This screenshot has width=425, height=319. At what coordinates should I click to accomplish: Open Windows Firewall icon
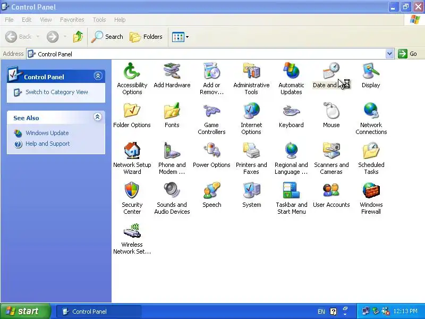(371, 198)
